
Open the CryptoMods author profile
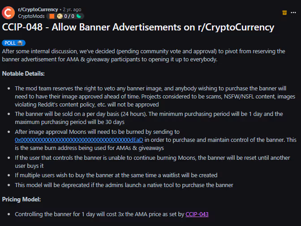(31, 16)
